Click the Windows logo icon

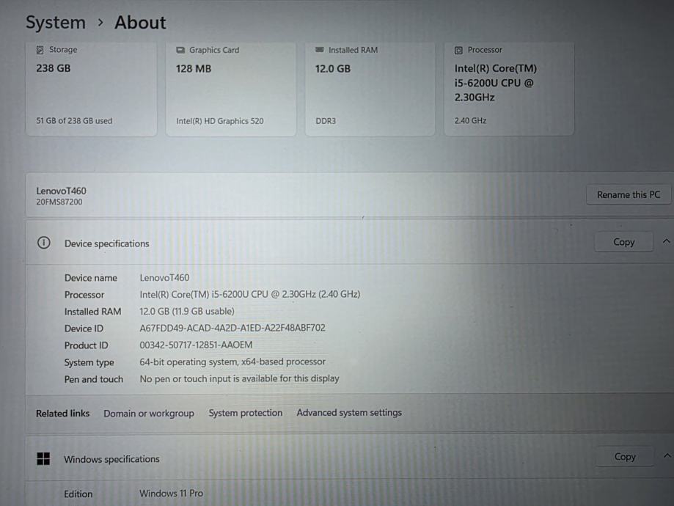click(x=43, y=459)
